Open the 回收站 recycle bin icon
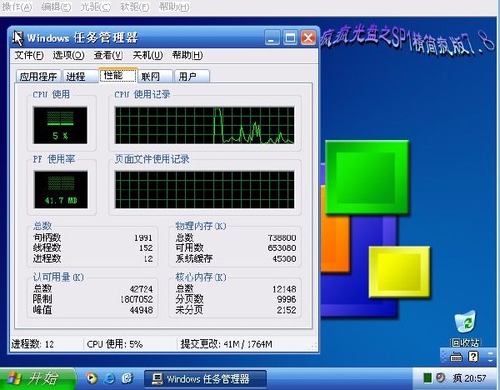 [465, 328]
